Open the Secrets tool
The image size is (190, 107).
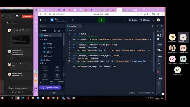[x=57, y=68]
